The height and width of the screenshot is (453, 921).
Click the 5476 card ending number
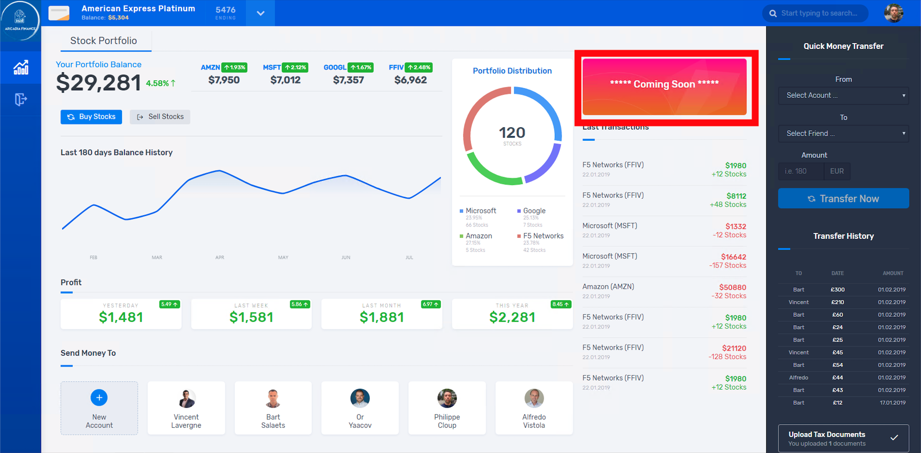[226, 10]
